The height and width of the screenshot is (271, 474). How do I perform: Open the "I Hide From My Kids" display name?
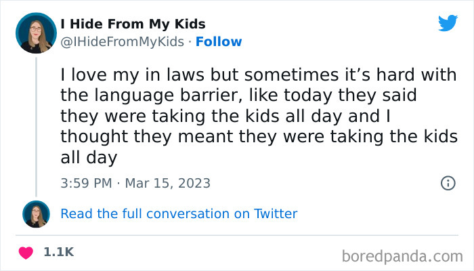[133, 25]
